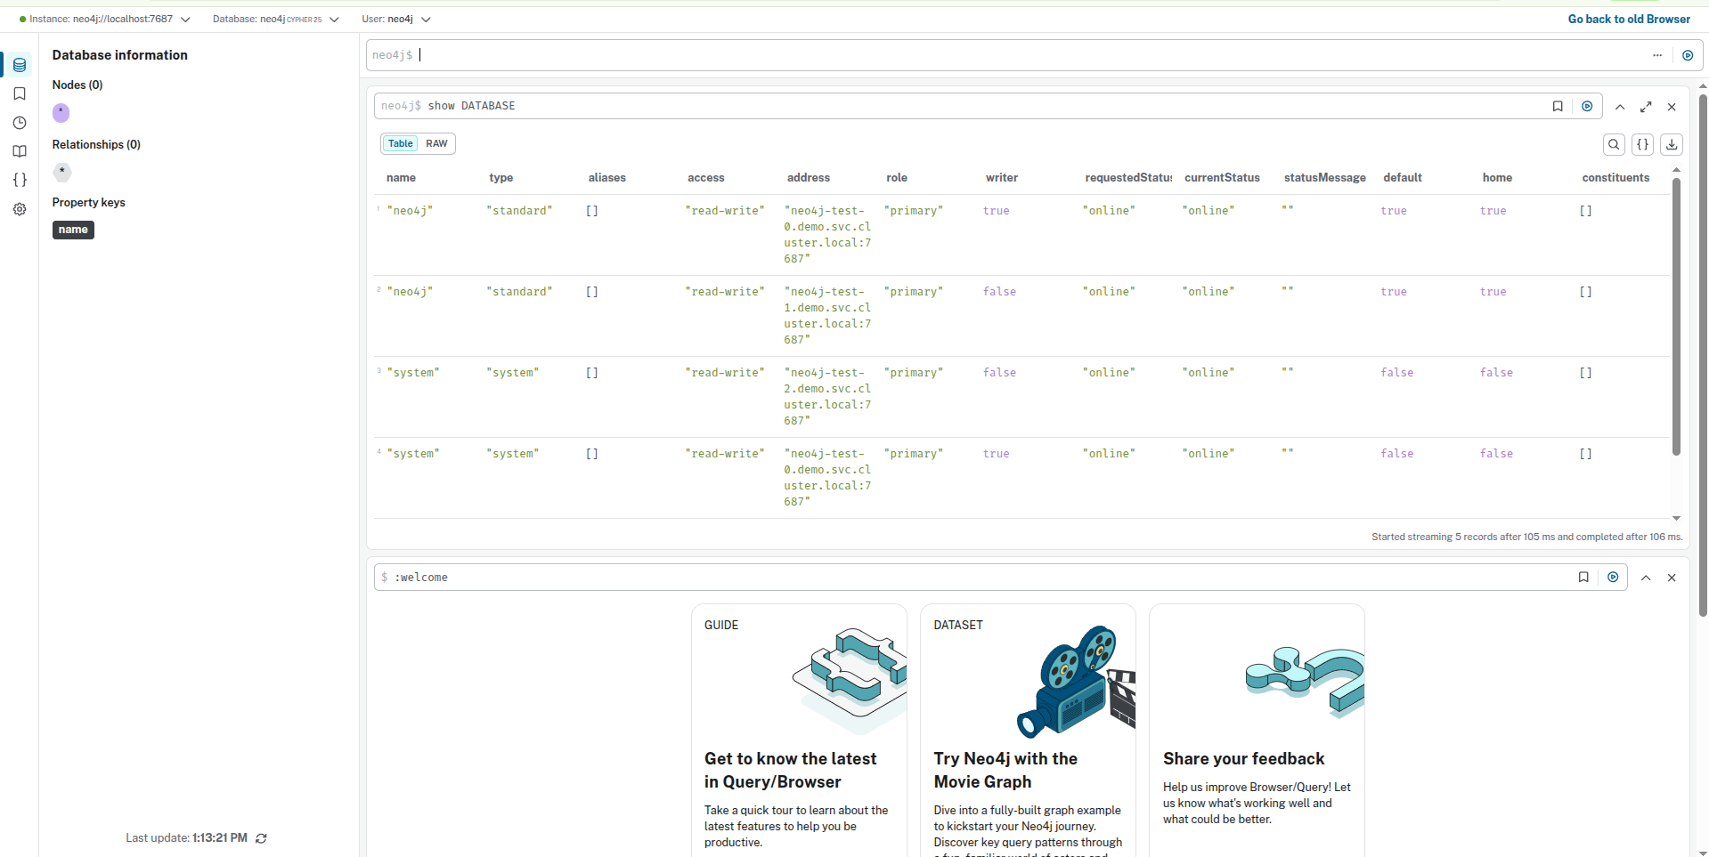The width and height of the screenshot is (1709, 857).
Task: Click the constituents column header
Action: 1615,178
